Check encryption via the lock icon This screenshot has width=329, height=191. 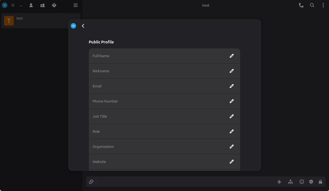(320, 182)
